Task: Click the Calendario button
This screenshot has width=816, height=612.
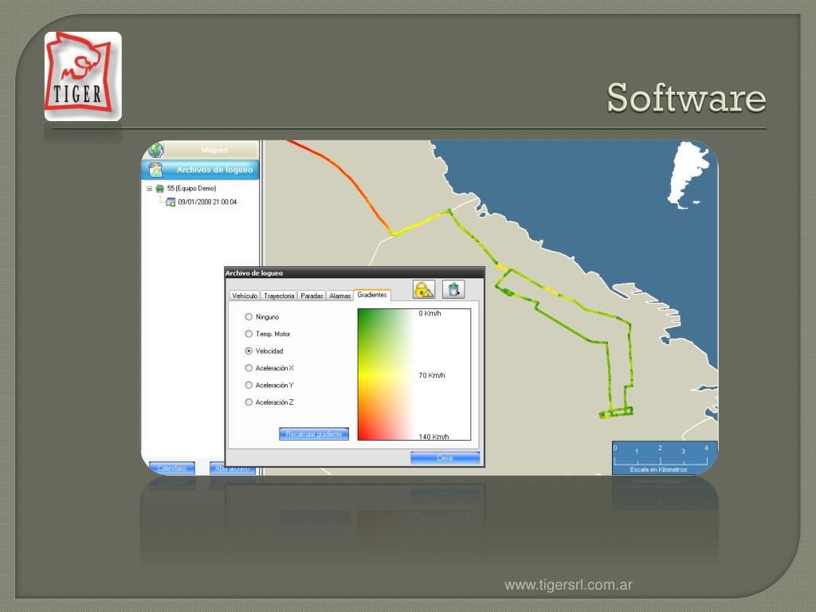Action: 172,469
